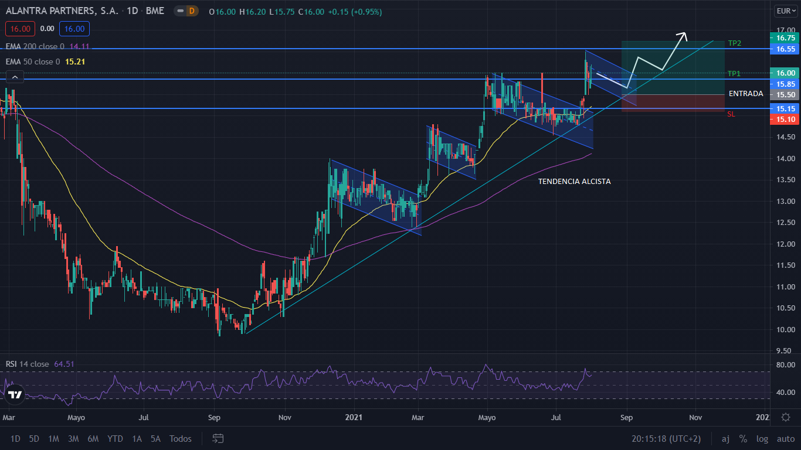
Task: Enable logarithmic scale via the log icon
Action: [x=762, y=438]
